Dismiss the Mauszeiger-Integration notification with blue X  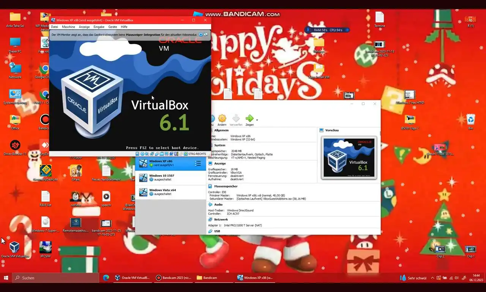coord(201,35)
